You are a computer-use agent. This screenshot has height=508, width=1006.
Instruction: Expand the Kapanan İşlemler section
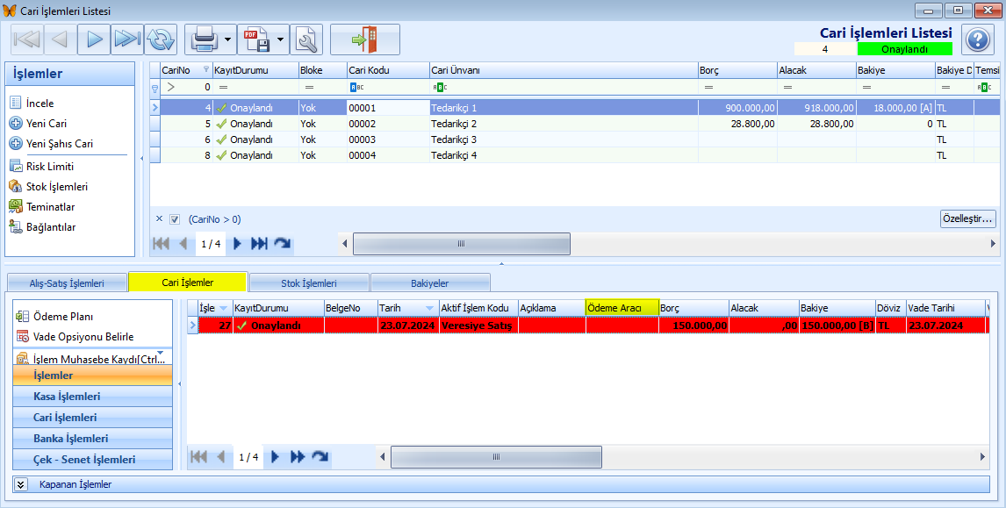pyautogui.click(x=21, y=484)
